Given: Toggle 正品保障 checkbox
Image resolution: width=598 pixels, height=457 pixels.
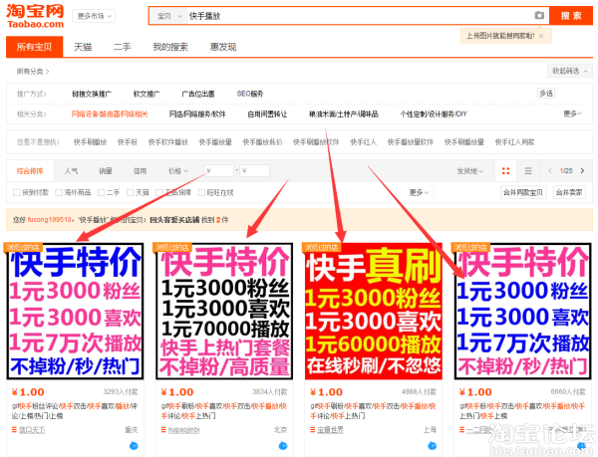Looking at the screenshot, I should 159,192.
